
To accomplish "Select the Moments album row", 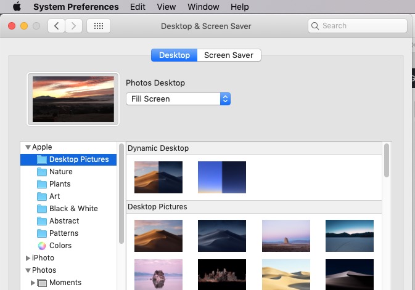I will 68,283.
